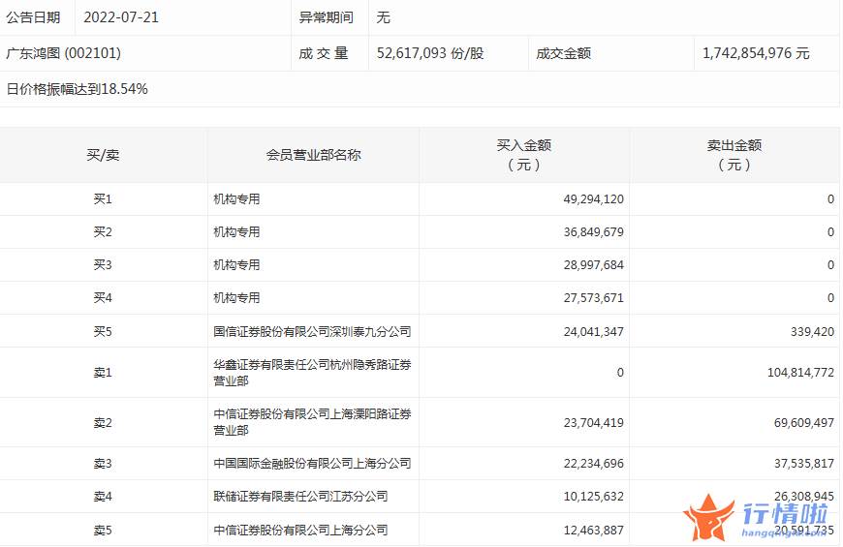The height and width of the screenshot is (547, 843).
Task: Click the 买/卖 column header
Action: pyautogui.click(x=103, y=155)
